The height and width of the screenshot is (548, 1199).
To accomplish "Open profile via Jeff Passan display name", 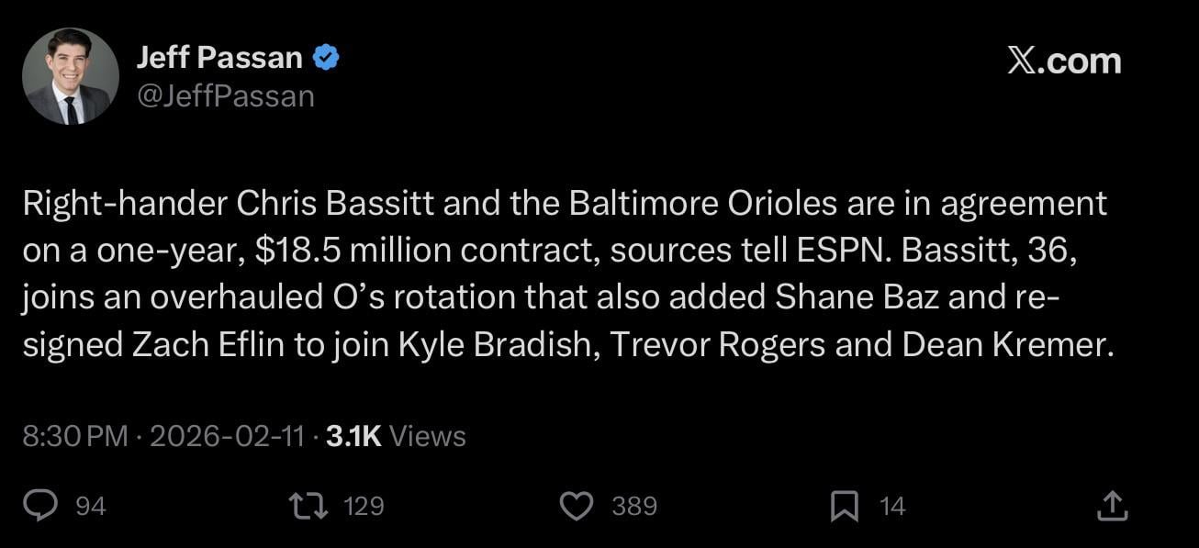I will tap(219, 55).
